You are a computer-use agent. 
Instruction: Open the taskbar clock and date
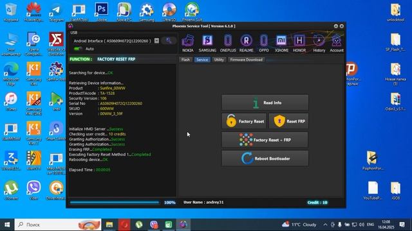click(386, 225)
